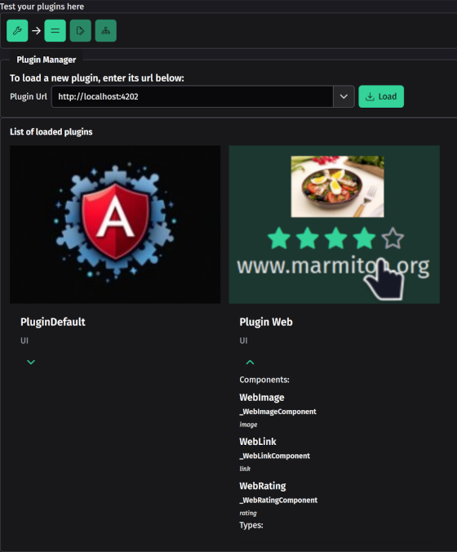Click the WebImage component name
Image resolution: width=457 pixels, height=552 pixels.
click(262, 398)
